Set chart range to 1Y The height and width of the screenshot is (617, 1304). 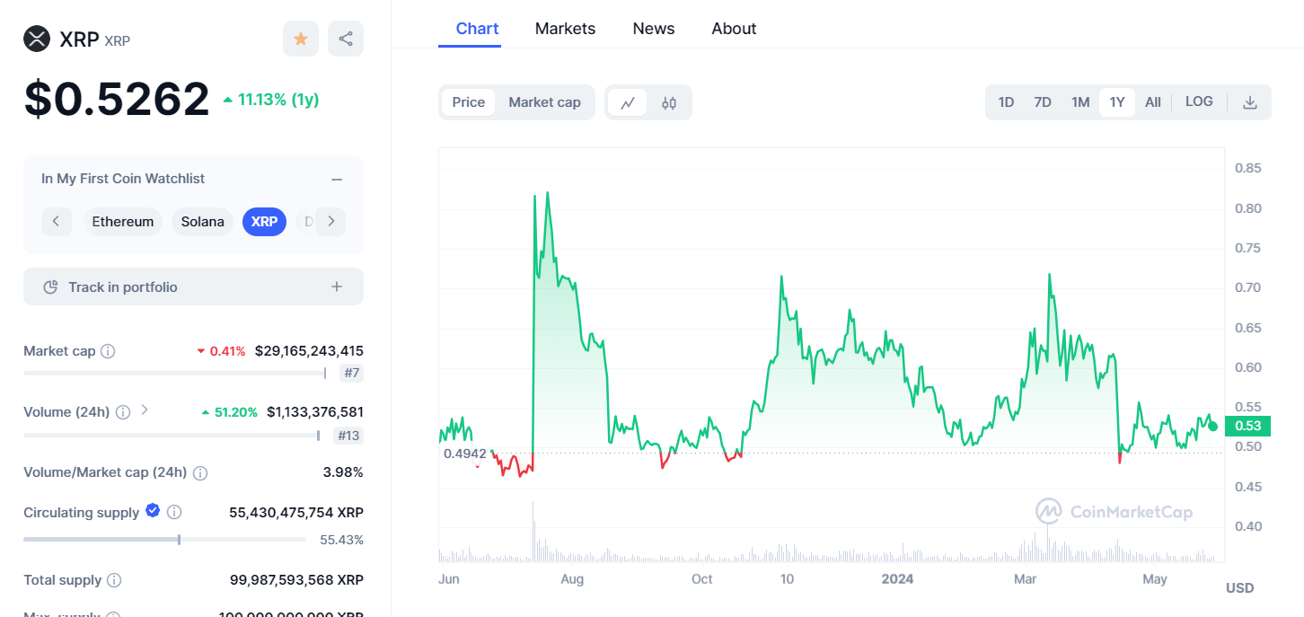coord(1117,102)
